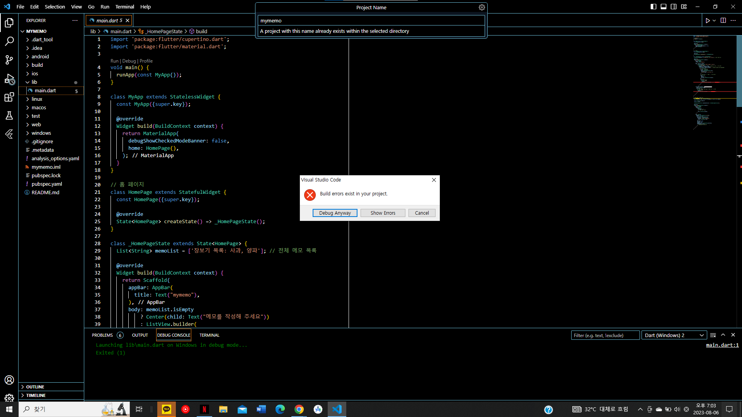The image size is (742, 417).
Task: Click Cancel in the build errors dialog
Action: [422, 213]
